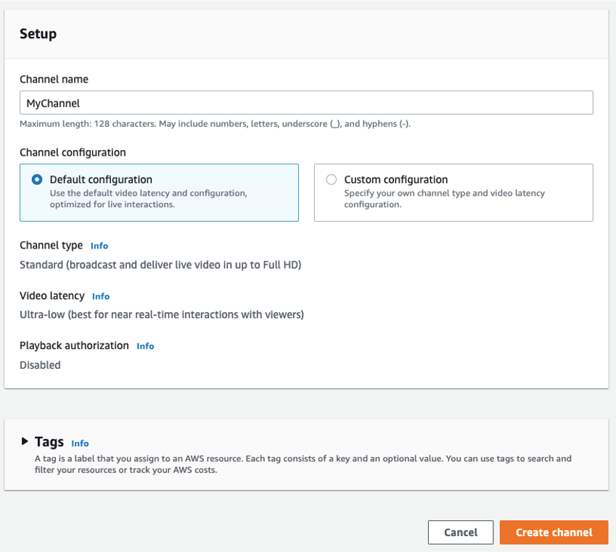Open the Info link for Playback authorization

(x=145, y=346)
